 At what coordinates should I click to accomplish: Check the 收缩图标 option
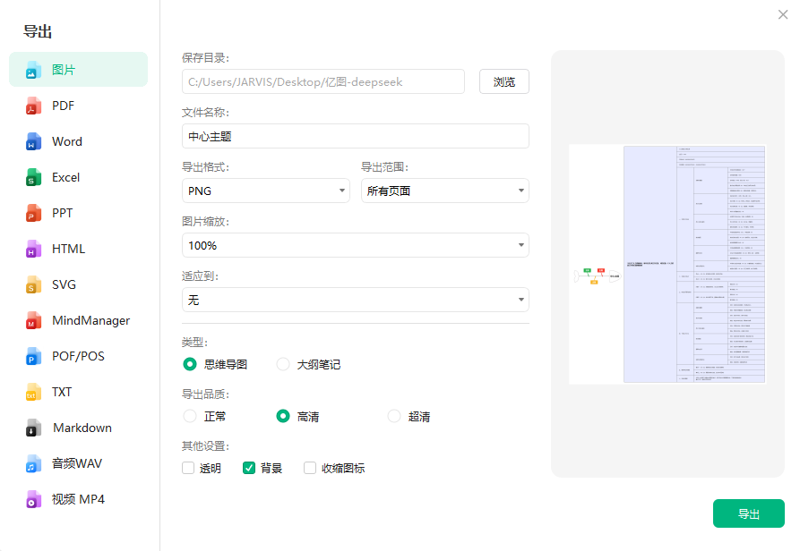pyautogui.click(x=309, y=467)
